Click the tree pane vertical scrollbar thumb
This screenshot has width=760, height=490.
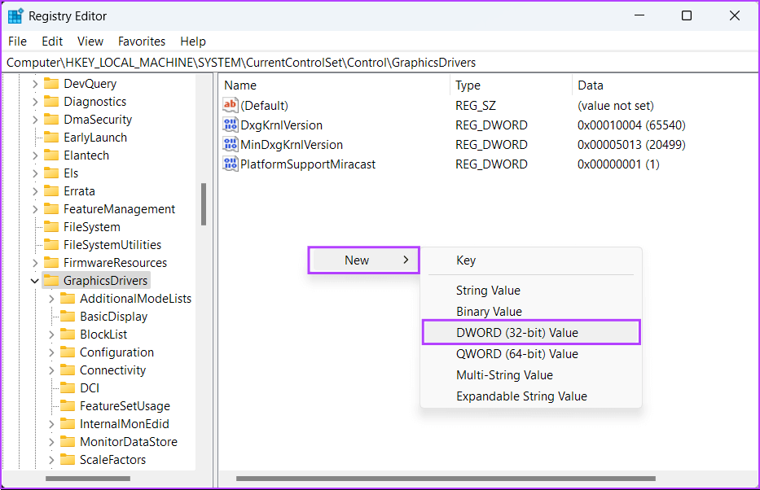[x=204, y=203]
